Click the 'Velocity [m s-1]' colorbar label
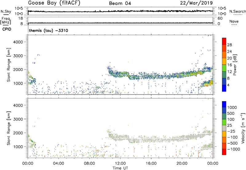246x170 pixels. [x=243, y=128]
